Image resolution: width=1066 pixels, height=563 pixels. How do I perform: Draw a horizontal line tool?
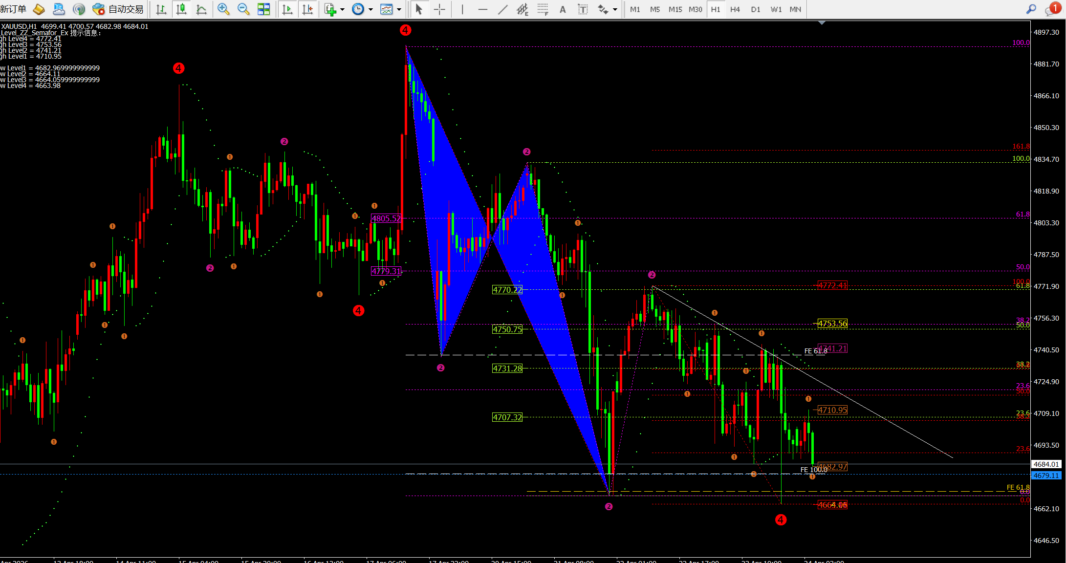click(482, 9)
